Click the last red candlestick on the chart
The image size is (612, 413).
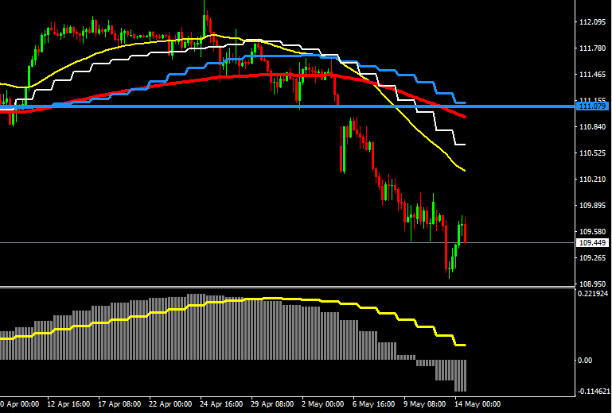point(466,234)
